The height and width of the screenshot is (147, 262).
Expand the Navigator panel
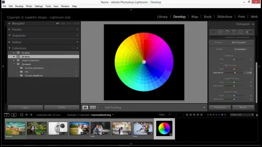coord(9,24)
